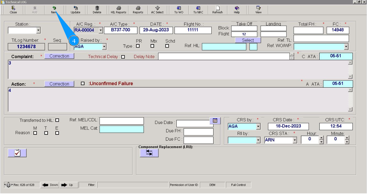Image resolution: width=367 pixels, height=194 pixels.
Task: Expand the CRS STA dropdown
Action: [295, 140]
